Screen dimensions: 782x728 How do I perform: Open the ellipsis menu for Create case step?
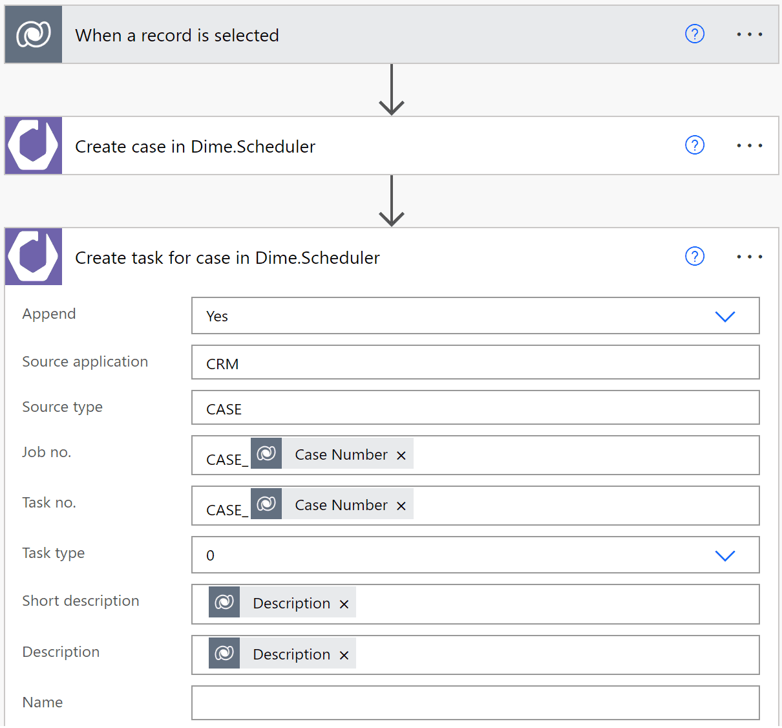pos(749,145)
